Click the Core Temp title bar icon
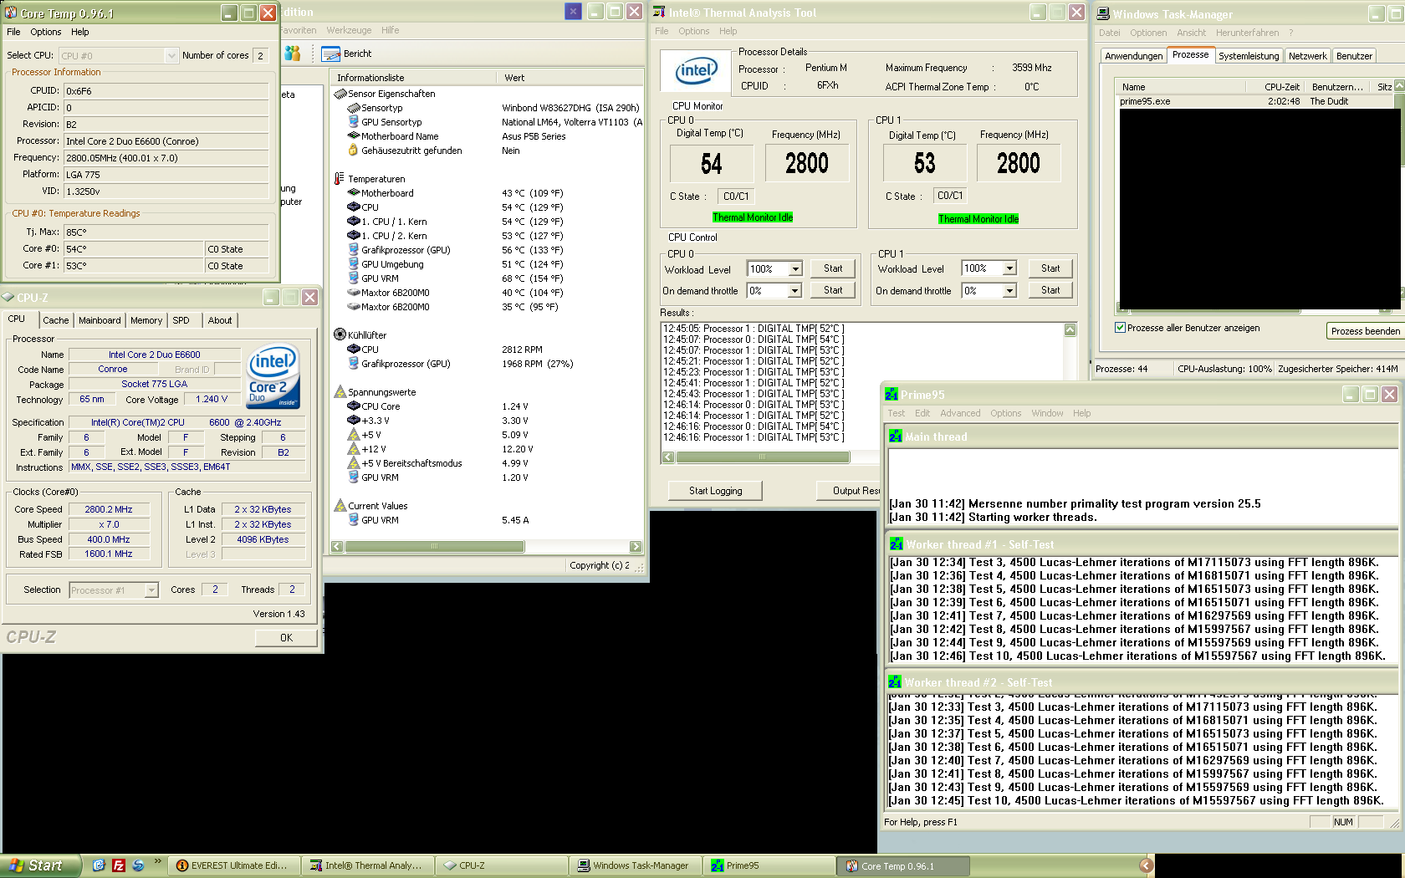 (x=11, y=13)
